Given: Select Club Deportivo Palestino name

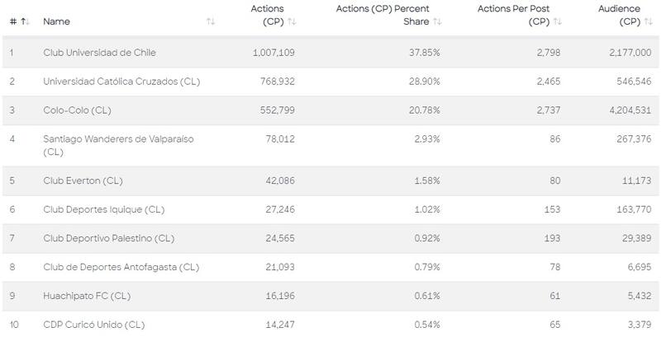Looking at the screenshot, I should (108, 238).
